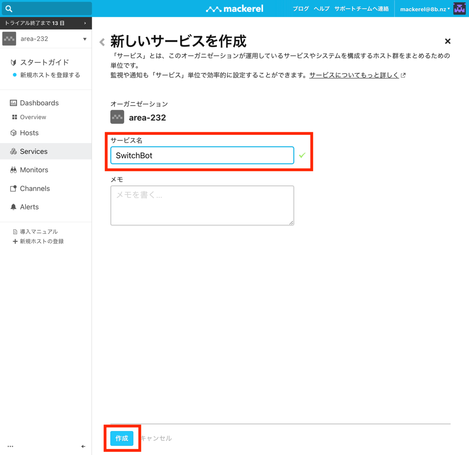
Task: View Alerts page
Action: click(x=29, y=207)
